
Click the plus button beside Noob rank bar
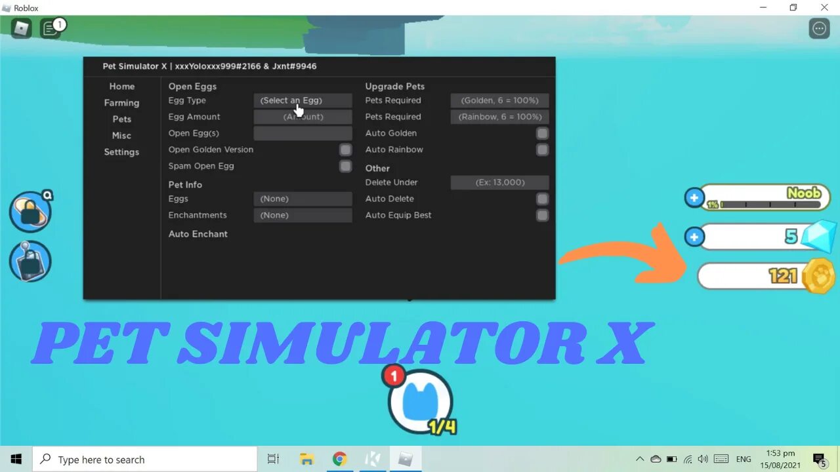coord(694,197)
